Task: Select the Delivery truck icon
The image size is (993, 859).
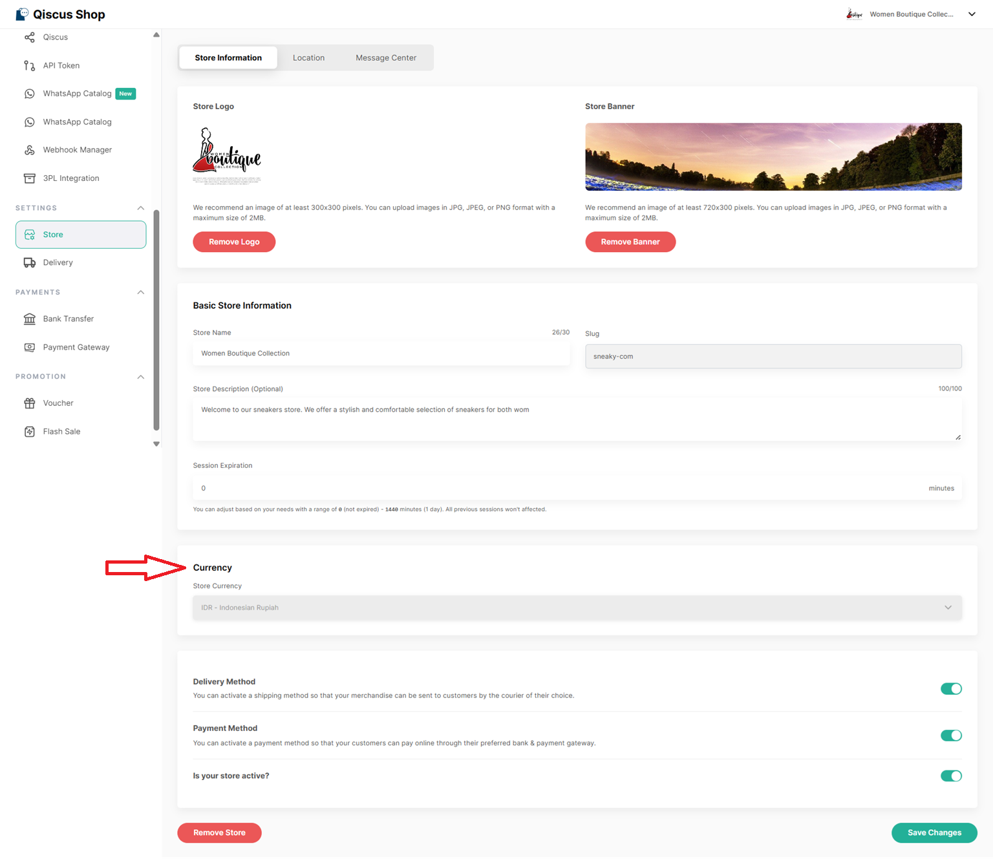Action: (29, 262)
